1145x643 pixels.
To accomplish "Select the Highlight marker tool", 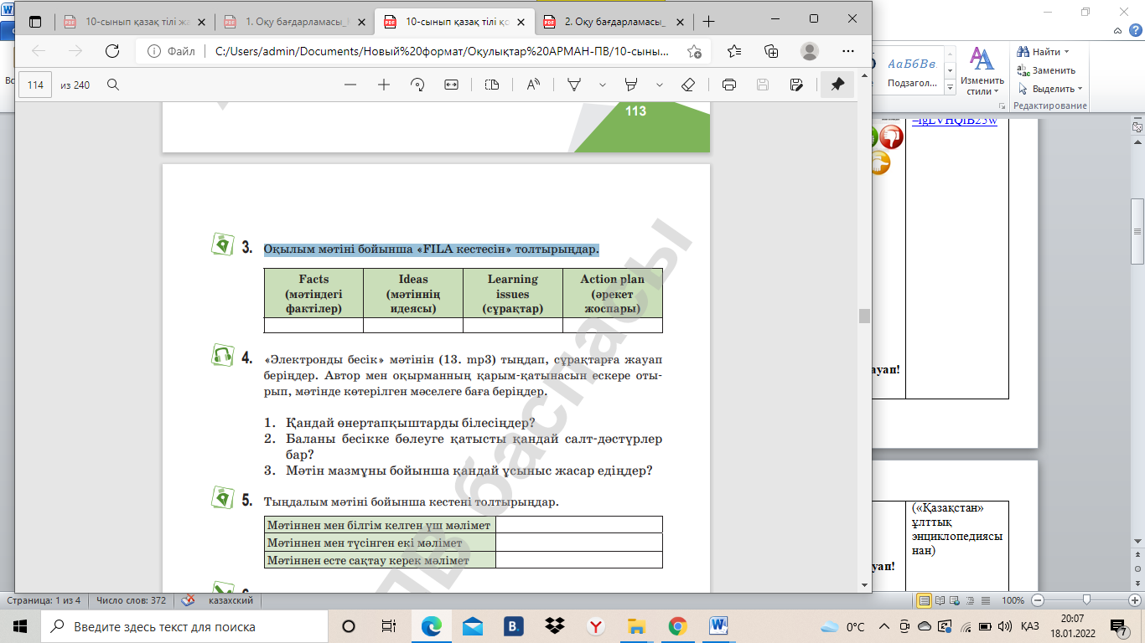I will tap(631, 85).
